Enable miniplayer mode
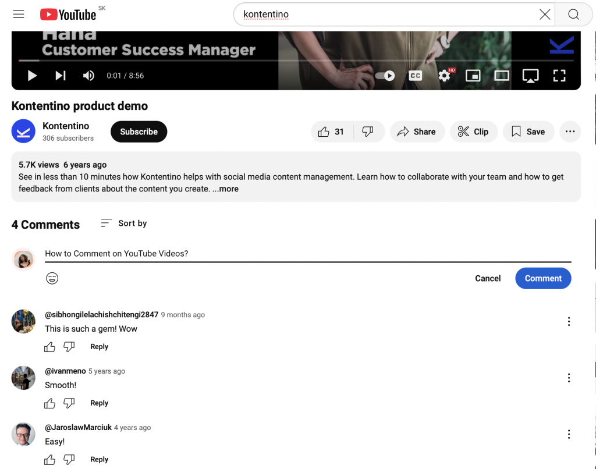 click(473, 76)
